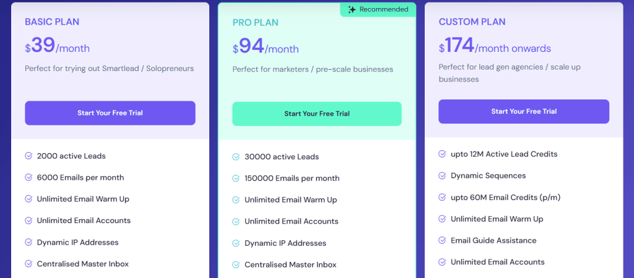Screen dimensions: 634x278
Task: Click the BASIC PLAN heading
Action: tap(52, 22)
